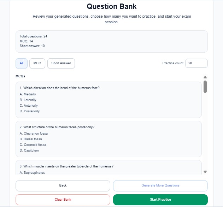Select C. Anteriorly answer option

(x=29, y=106)
